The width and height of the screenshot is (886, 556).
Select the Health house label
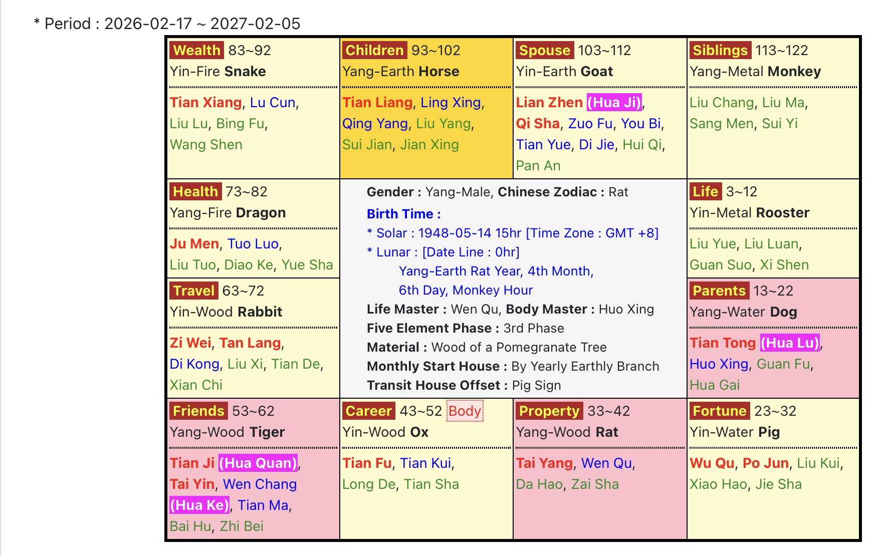tap(195, 191)
